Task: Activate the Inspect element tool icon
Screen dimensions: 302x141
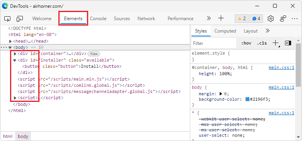Action: coord(7,19)
